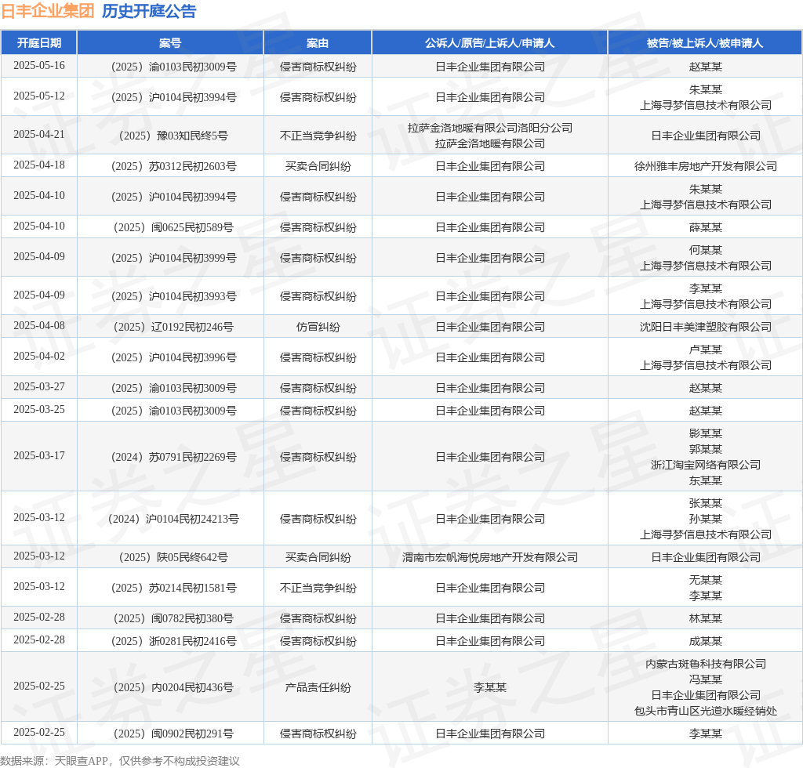Select the 公诉人/原告/上诉人/申请人 column header
This screenshot has height=768, width=803.
489,43
